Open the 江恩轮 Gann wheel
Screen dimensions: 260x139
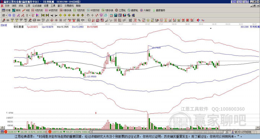coord(120,10)
